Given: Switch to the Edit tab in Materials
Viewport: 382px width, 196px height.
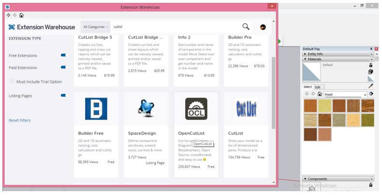Looking at the screenshot, I should (318, 87).
